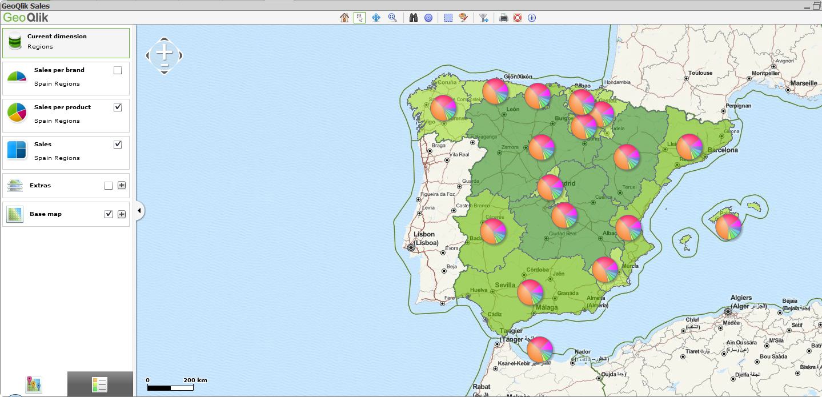
Task: Disable the Sales per product layer
Action: 118,107
